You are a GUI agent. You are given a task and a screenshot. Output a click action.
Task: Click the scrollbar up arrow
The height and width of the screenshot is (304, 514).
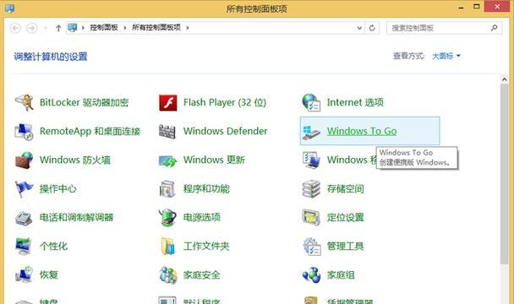504,79
